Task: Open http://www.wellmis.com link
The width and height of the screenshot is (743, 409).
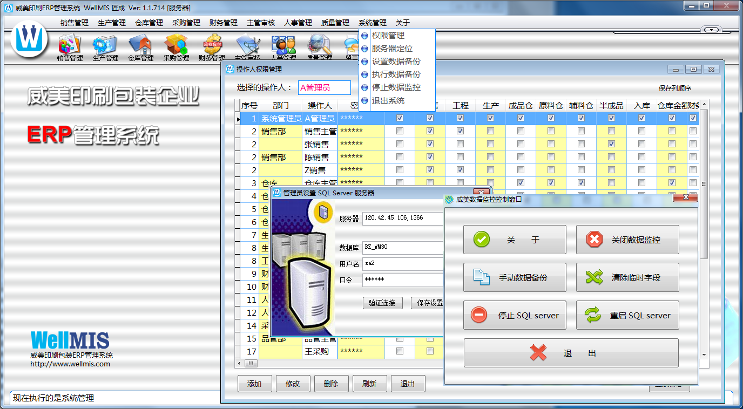Action: tap(70, 364)
